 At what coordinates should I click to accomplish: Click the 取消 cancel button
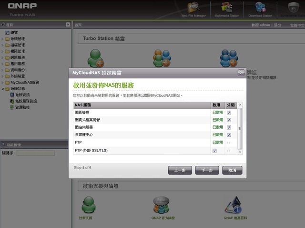point(232,170)
